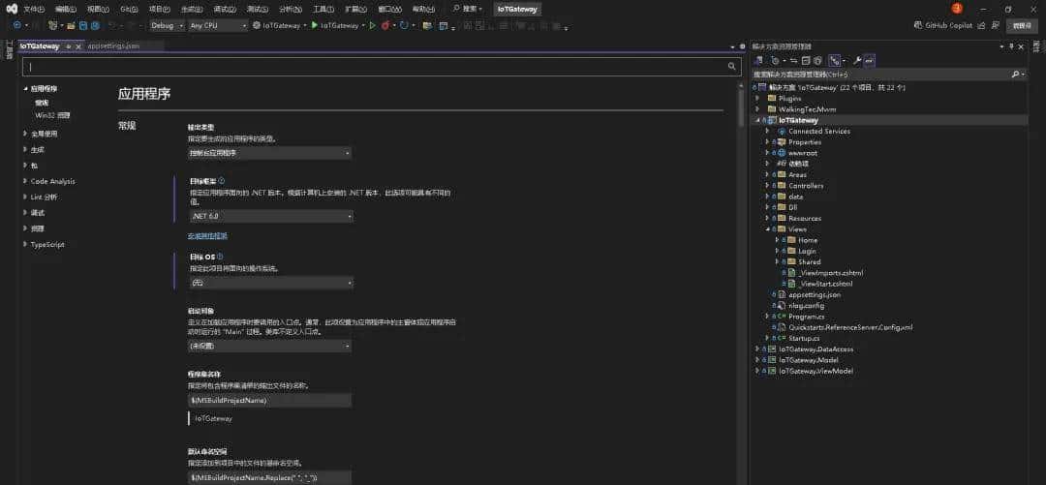Screen dimensions: 1046x485
Task: Select appsettings.json in Solution Explorer tree
Action: (814, 294)
